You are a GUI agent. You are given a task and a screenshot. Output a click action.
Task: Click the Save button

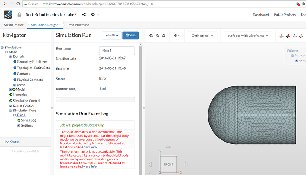click(x=130, y=35)
